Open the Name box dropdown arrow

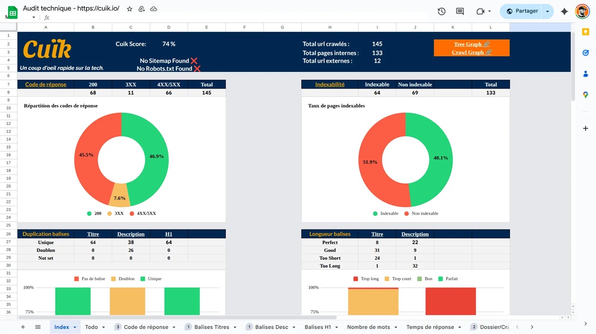coord(34,17)
